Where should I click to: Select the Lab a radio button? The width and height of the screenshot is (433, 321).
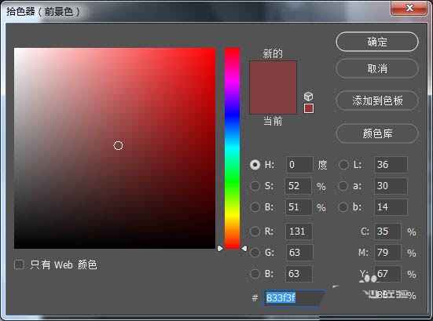(343, 186)
